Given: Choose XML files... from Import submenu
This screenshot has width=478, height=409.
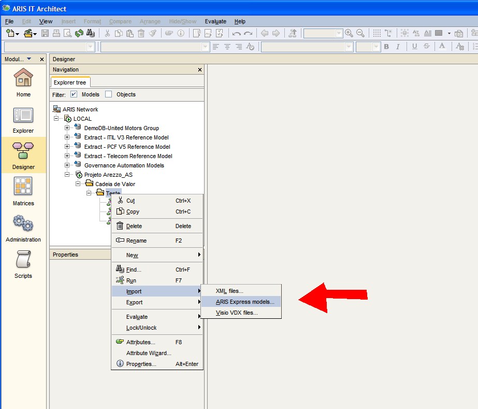Looking at the screenshot, I should pos(241,291).
